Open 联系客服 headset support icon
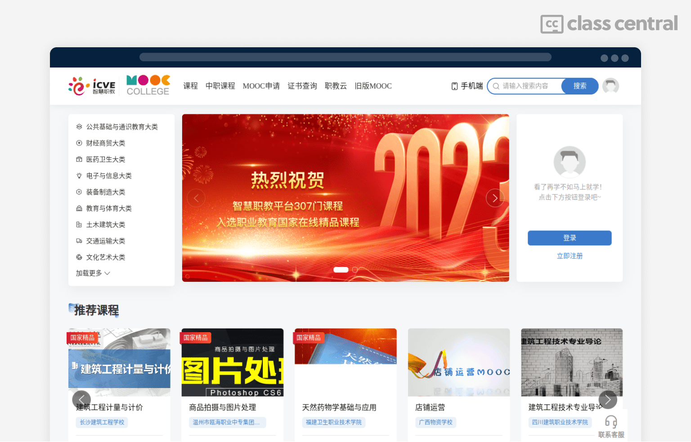This screenshot has width=691, height=442. point(610,422)
